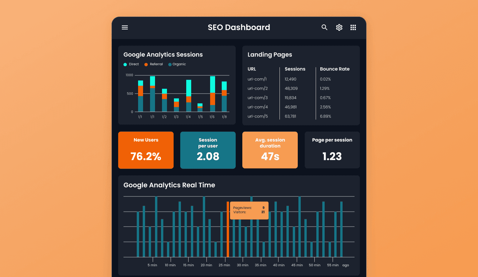
Task: Click the 48,309 sessions value
Action: pyautogui.click(x=291, y=89)
